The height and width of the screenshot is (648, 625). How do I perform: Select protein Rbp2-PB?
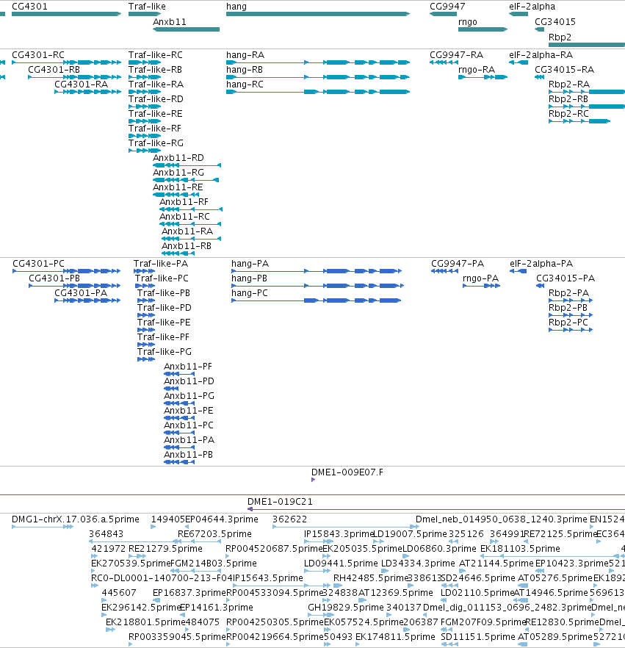[x=571, y=315]
